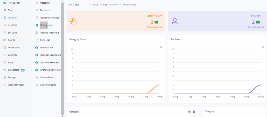
Task: Select Custom Reports in analytics submenu
Action: pyautogui.click(x=48, y=85)
